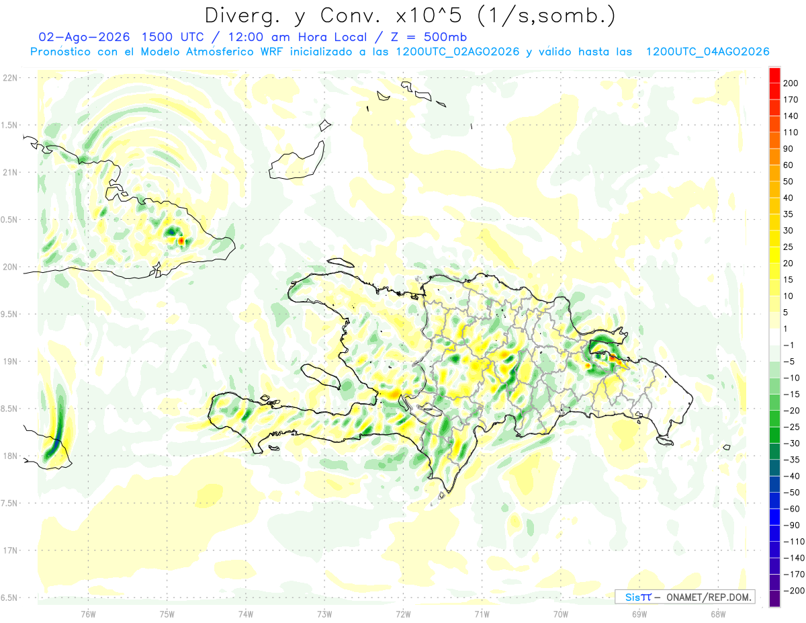Viewport: 806px width, 623px height.
Task: Click the "-40" colorbar label
Action: point(791,476)
